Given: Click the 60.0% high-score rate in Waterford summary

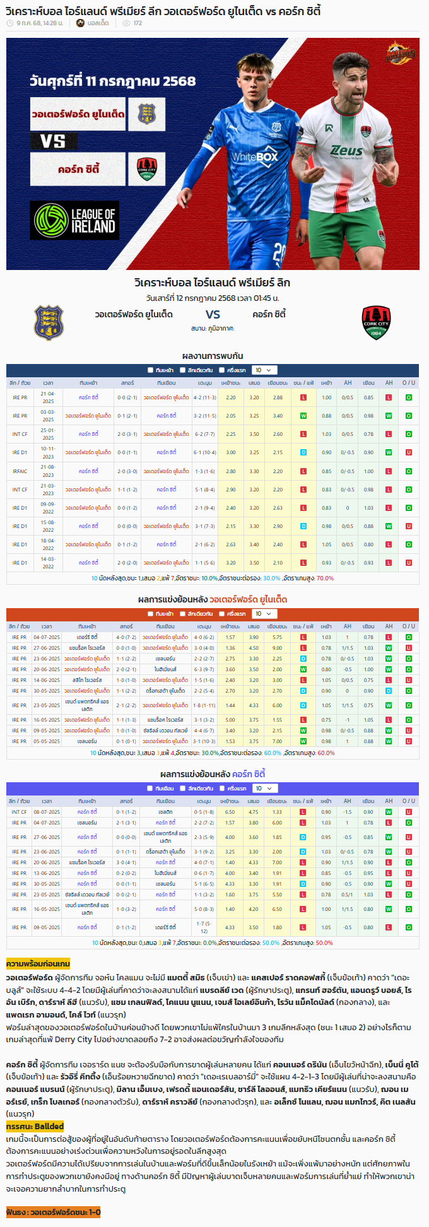Looking at the screenshot, I should click(x=326, y=753).
